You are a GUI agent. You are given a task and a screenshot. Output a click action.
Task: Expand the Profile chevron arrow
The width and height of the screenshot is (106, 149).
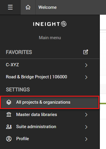click(86, 139)
